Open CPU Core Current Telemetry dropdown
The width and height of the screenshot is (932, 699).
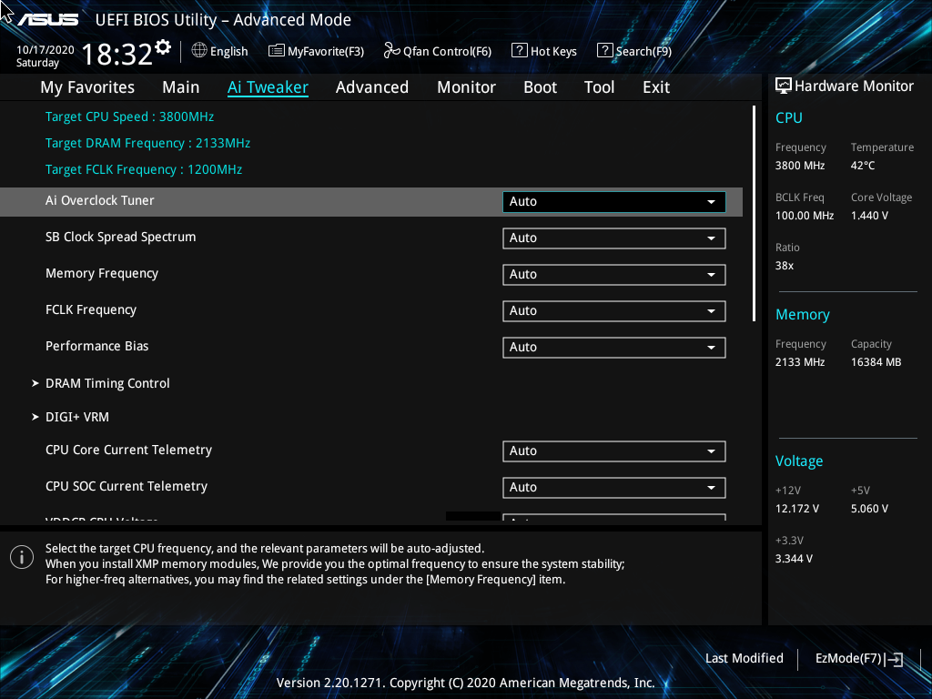(614, 451)
